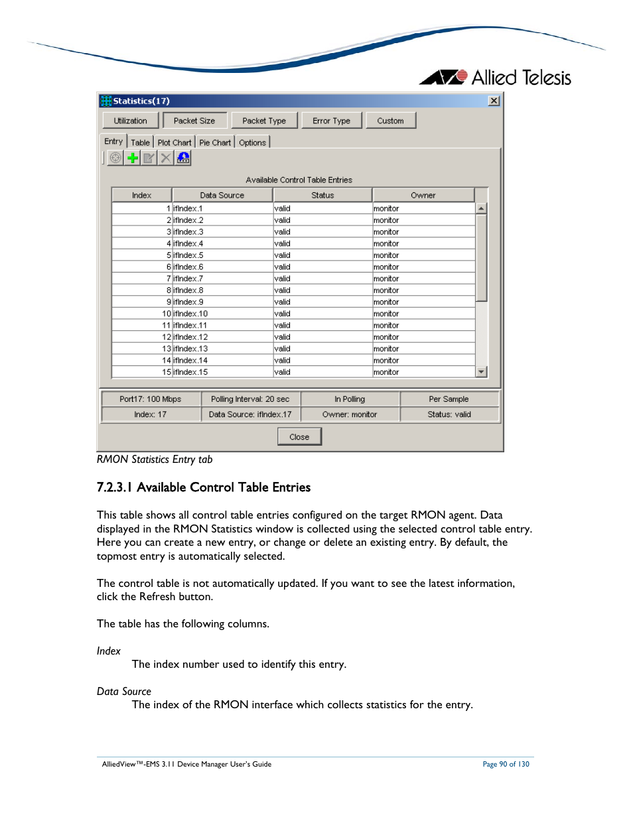633x819 pixels.
Task: Click the monitor owner in row 1
Action: point(423,208)
